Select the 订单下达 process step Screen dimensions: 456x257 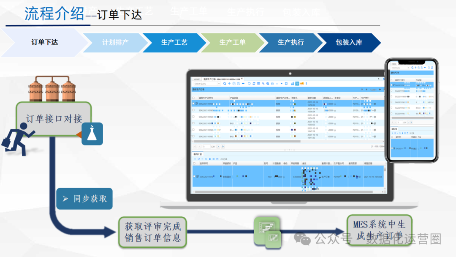(44, 43)
